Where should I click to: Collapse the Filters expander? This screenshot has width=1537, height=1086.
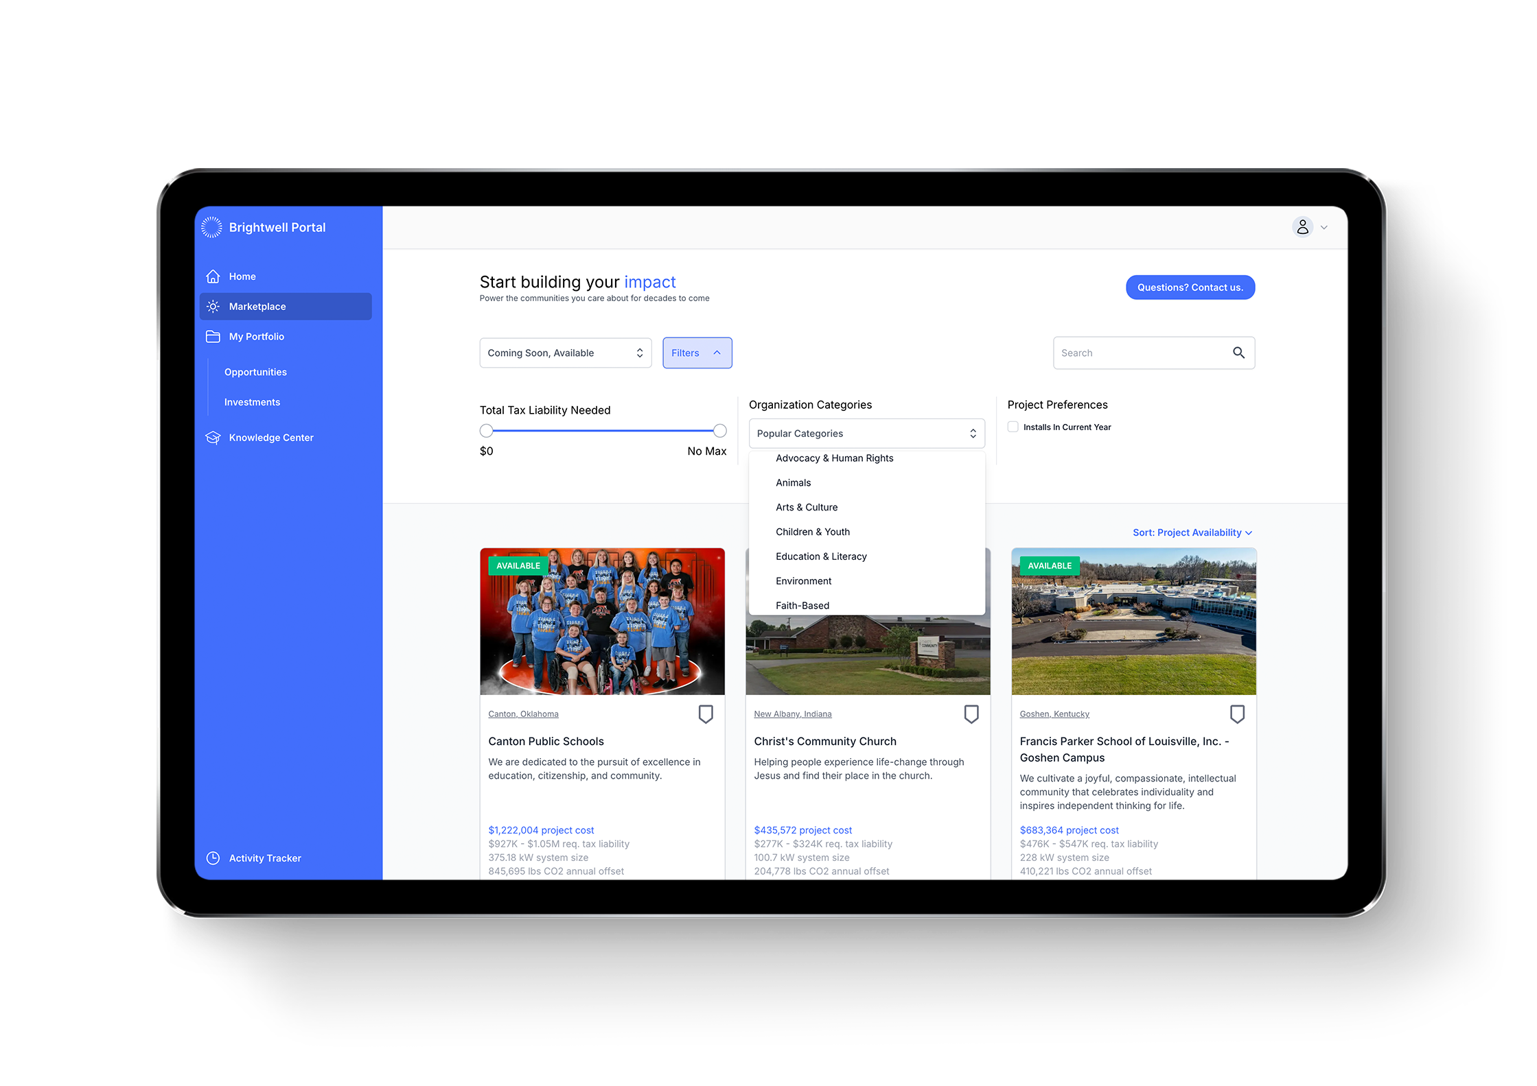click(x=697, y=353)
